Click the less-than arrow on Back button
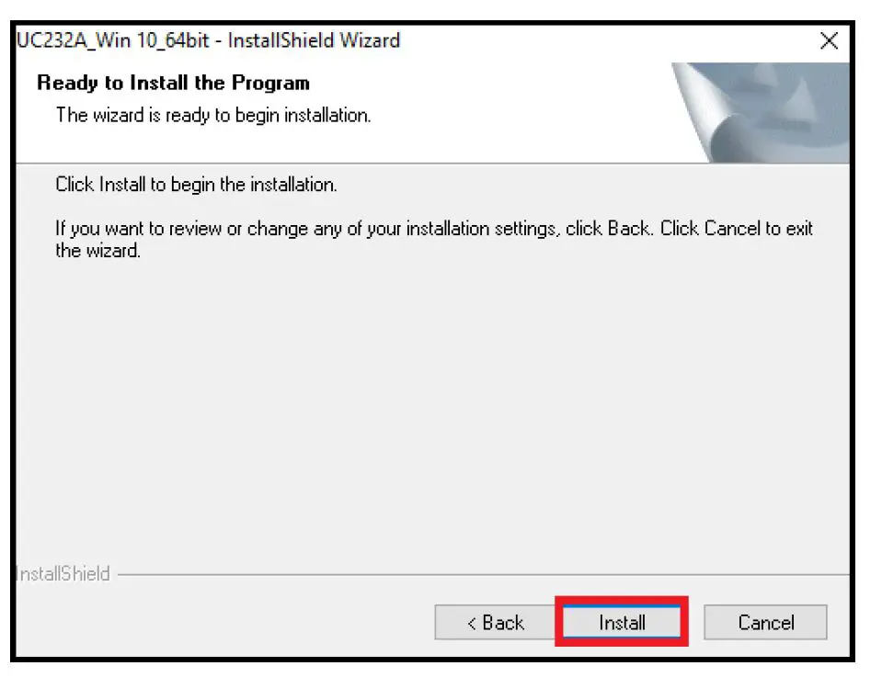The height and width of the screenshot is (677, 882). click(x=472, y=623)
